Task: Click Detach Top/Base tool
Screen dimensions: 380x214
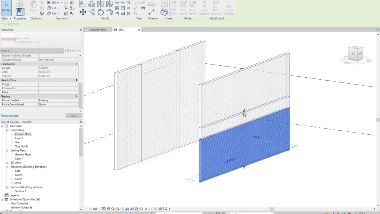Action: tap(229, 8)
